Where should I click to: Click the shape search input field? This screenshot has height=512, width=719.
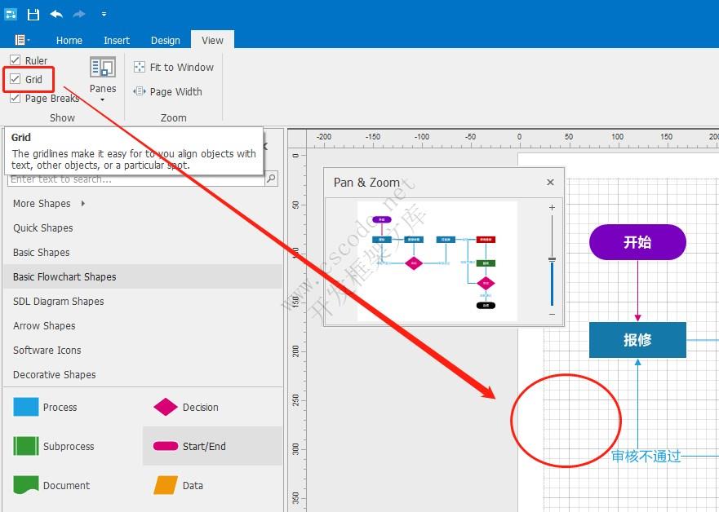131,179
